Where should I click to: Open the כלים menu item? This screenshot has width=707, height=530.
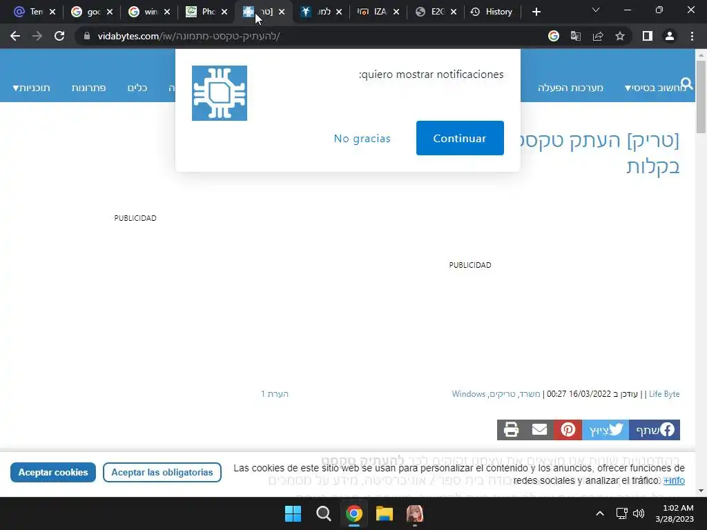pyautogui.click(x=137, y=88)
